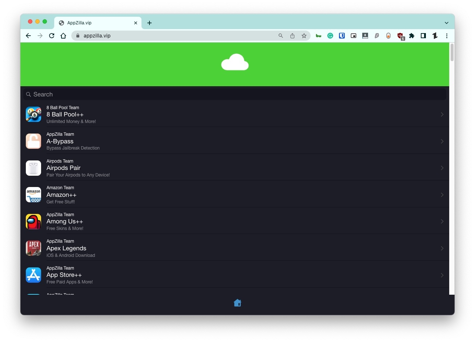Click the black number-1 extension icon
The height and width of the screenshot is (342, 475).
(x=435, y=36)
